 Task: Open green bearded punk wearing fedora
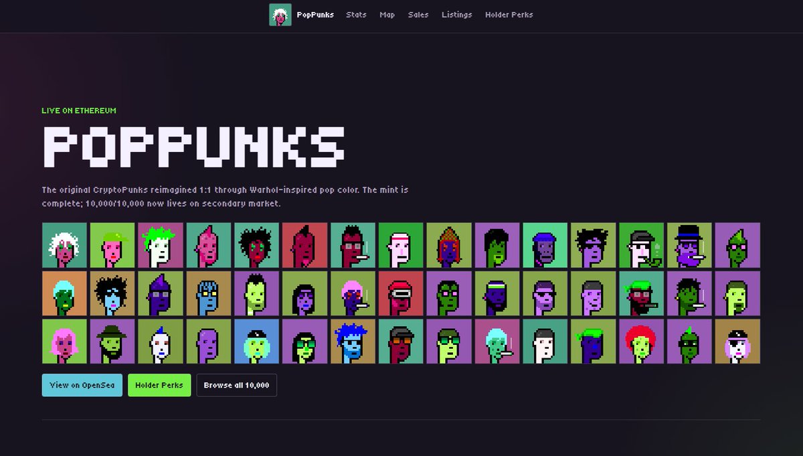click(x=112, y=341)
